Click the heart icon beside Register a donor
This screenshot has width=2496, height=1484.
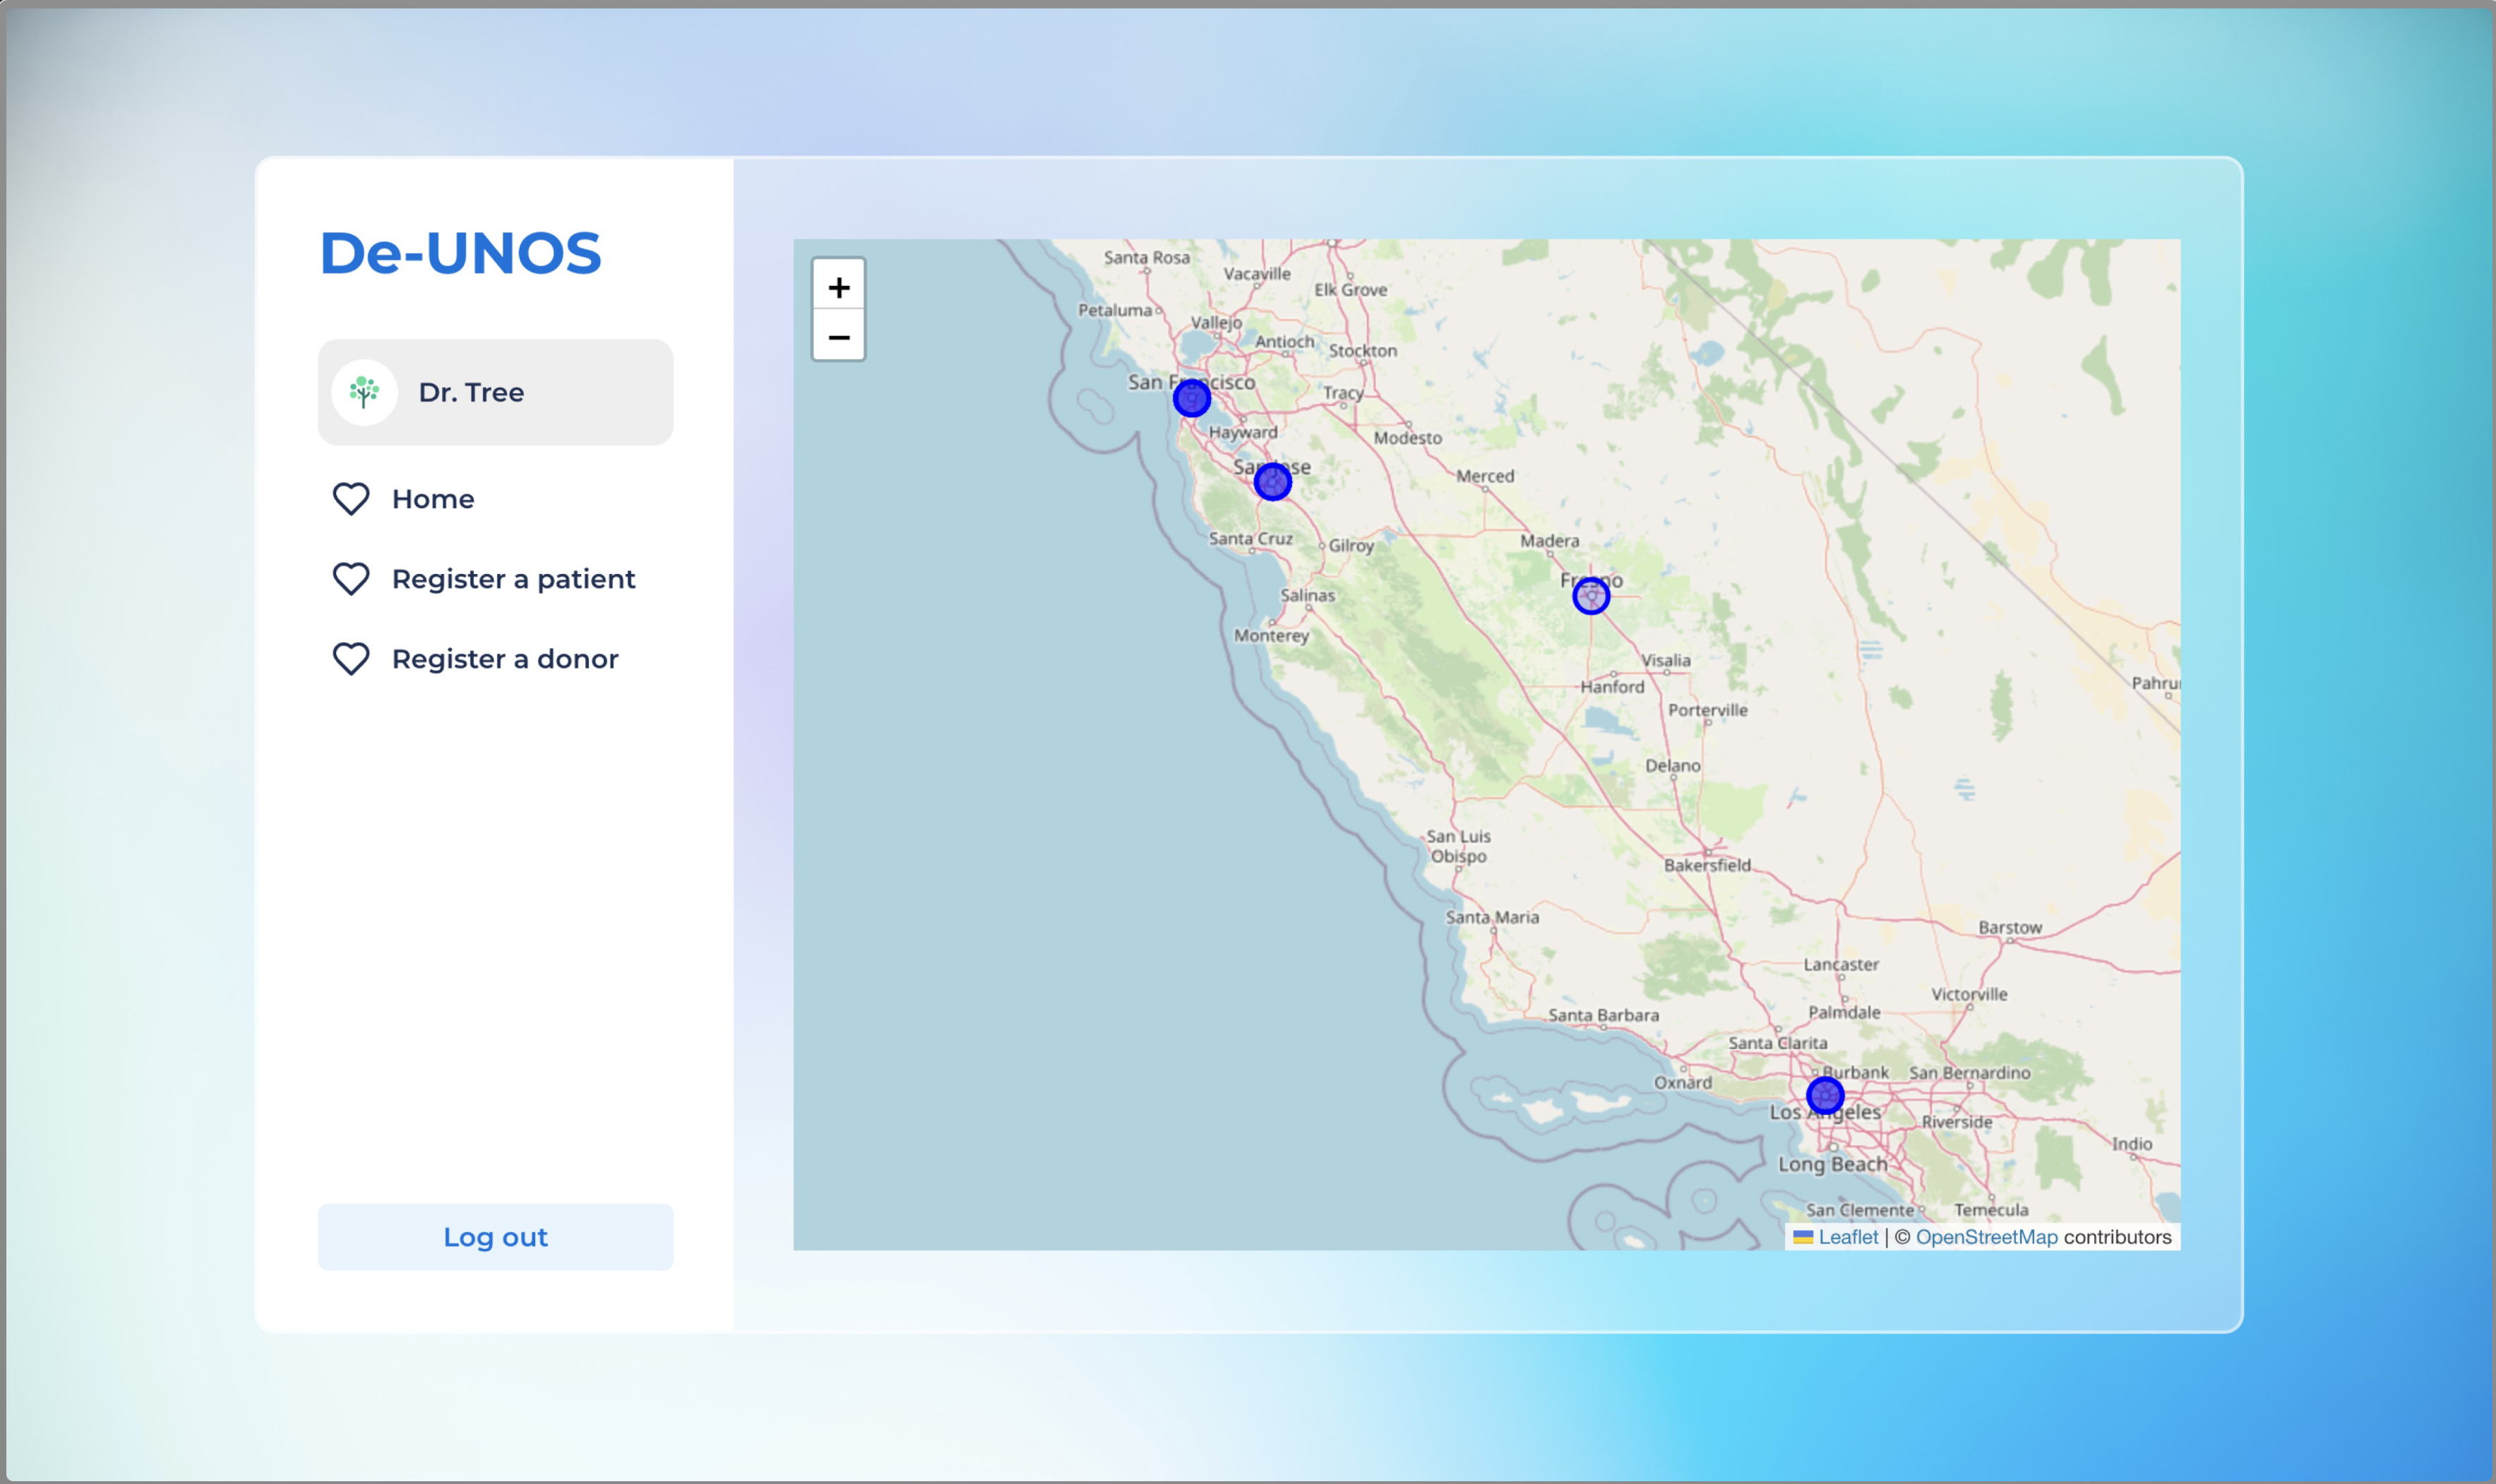351,658
